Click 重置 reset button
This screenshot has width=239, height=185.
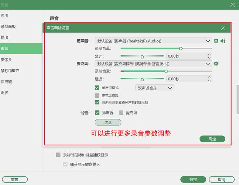tap(15, 179)
